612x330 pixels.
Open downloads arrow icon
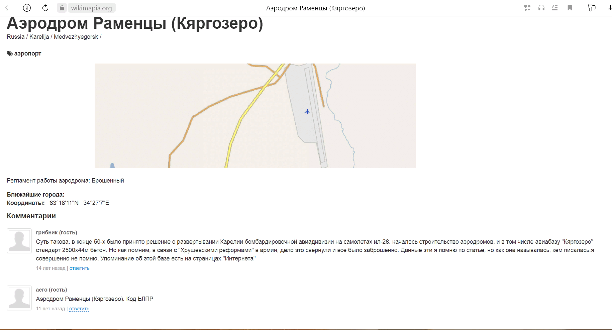click(x=609, y=8)
